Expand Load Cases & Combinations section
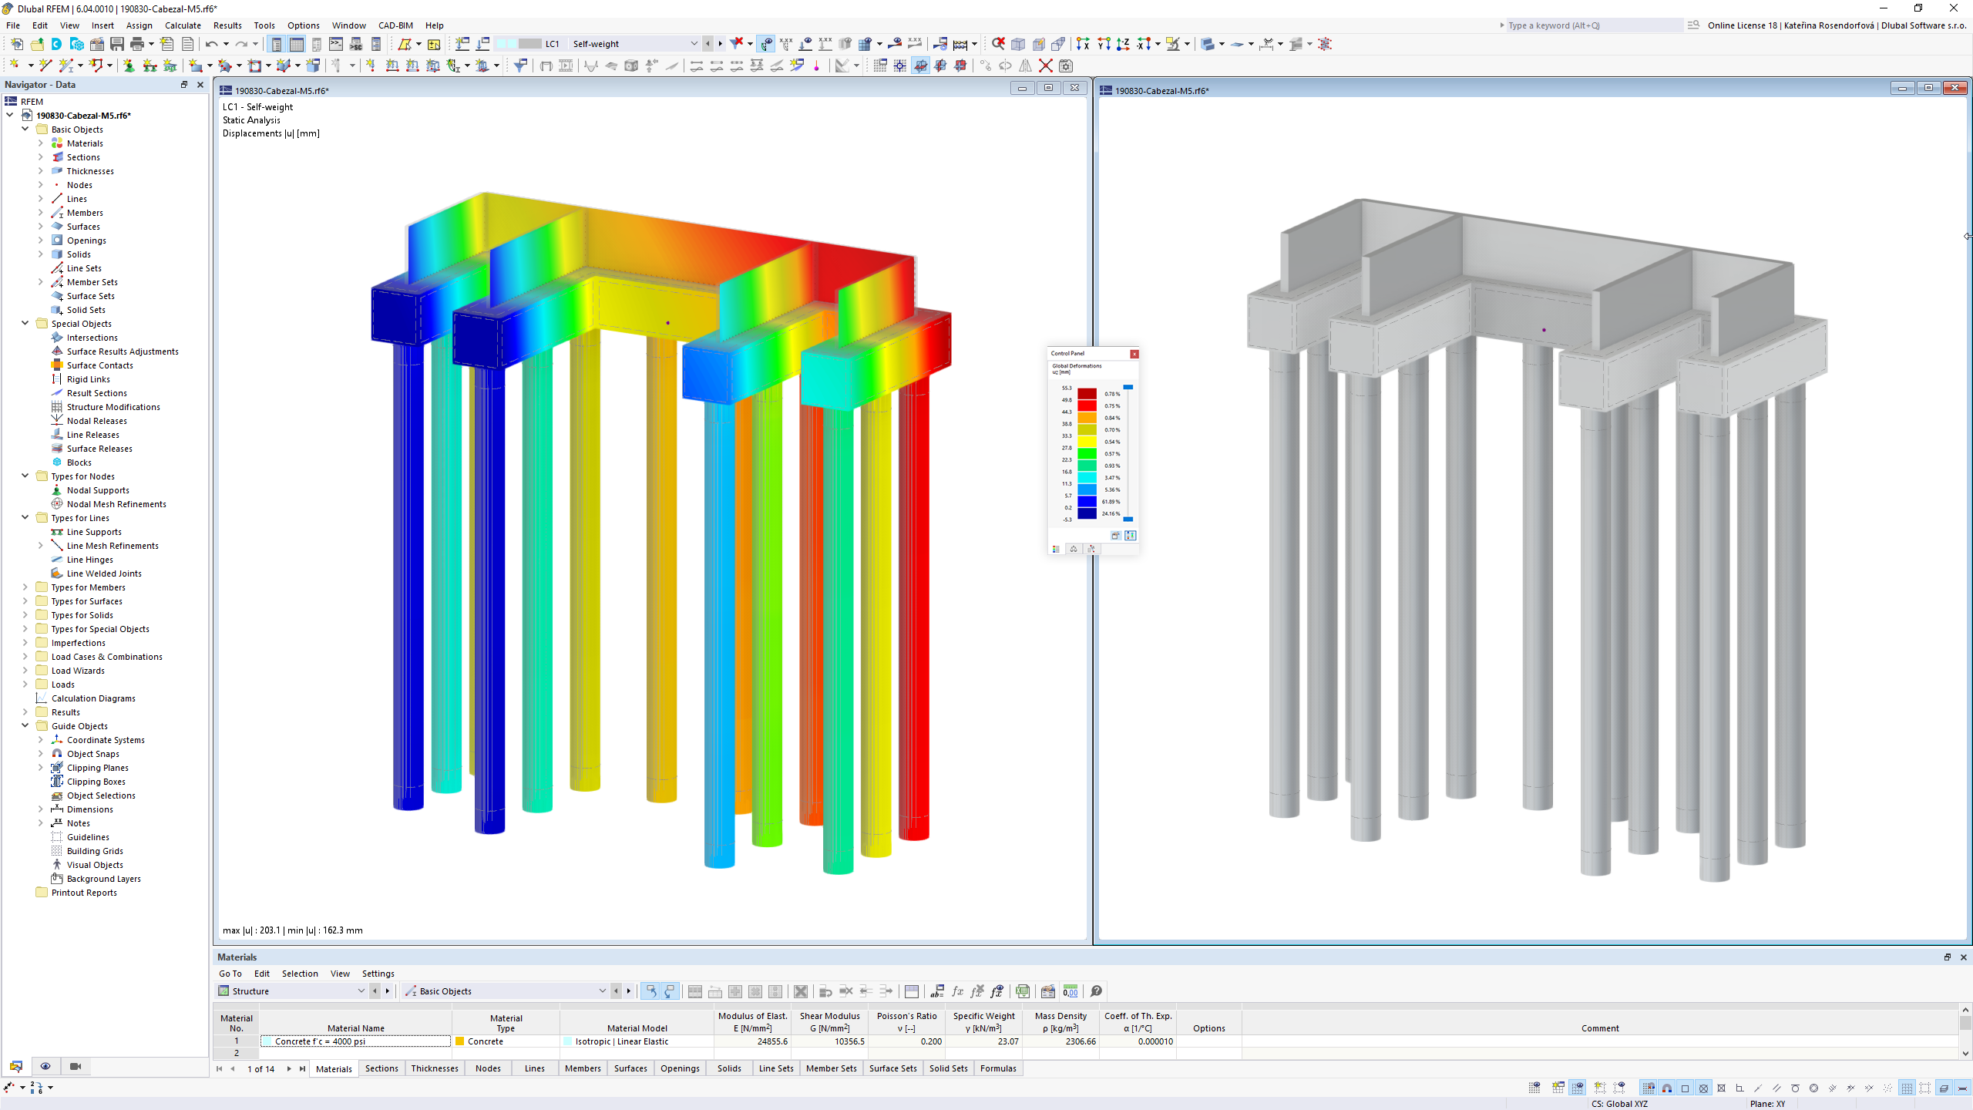 click(x=25, y=656)
